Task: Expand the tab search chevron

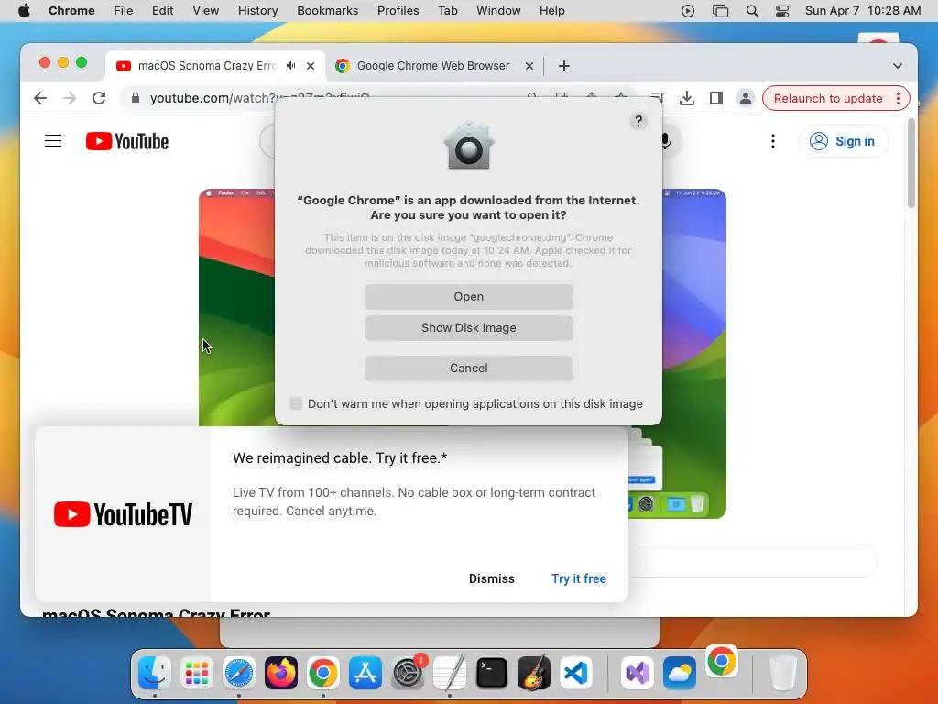Action: 898,66
